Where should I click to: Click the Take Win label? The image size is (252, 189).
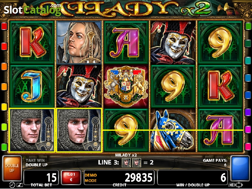coord(35,160)
